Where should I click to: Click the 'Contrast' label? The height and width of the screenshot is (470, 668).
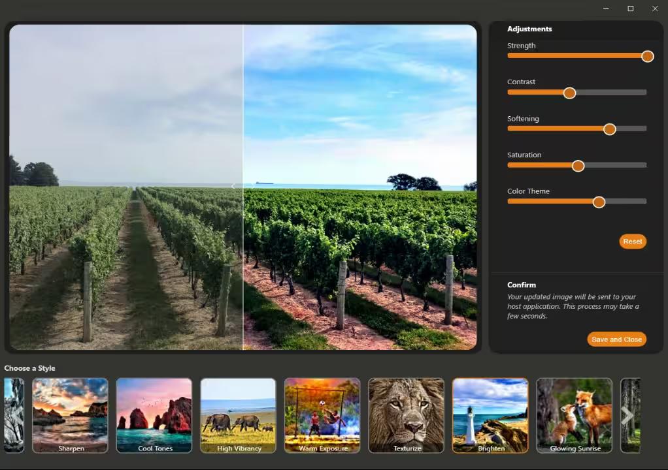(521, 82)
